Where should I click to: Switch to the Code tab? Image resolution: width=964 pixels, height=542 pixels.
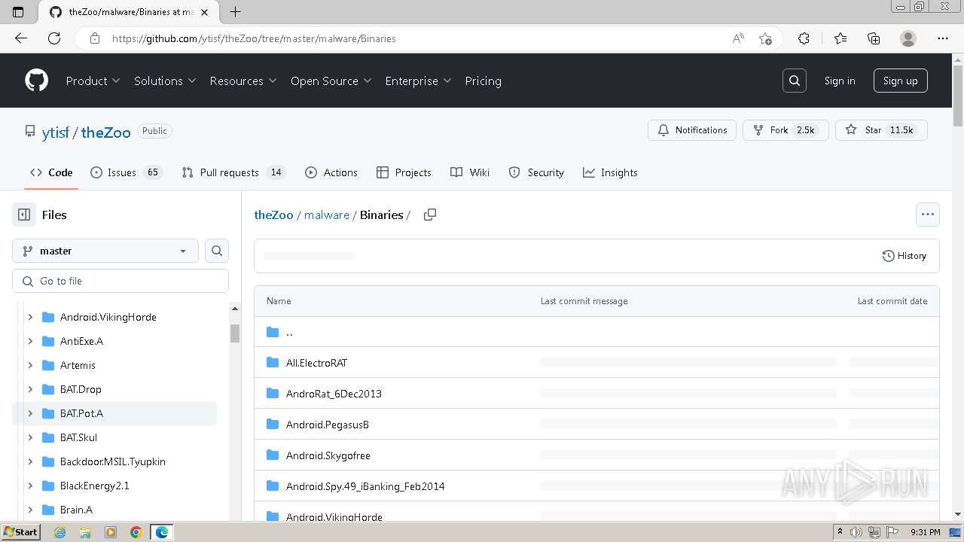point(51,172)
